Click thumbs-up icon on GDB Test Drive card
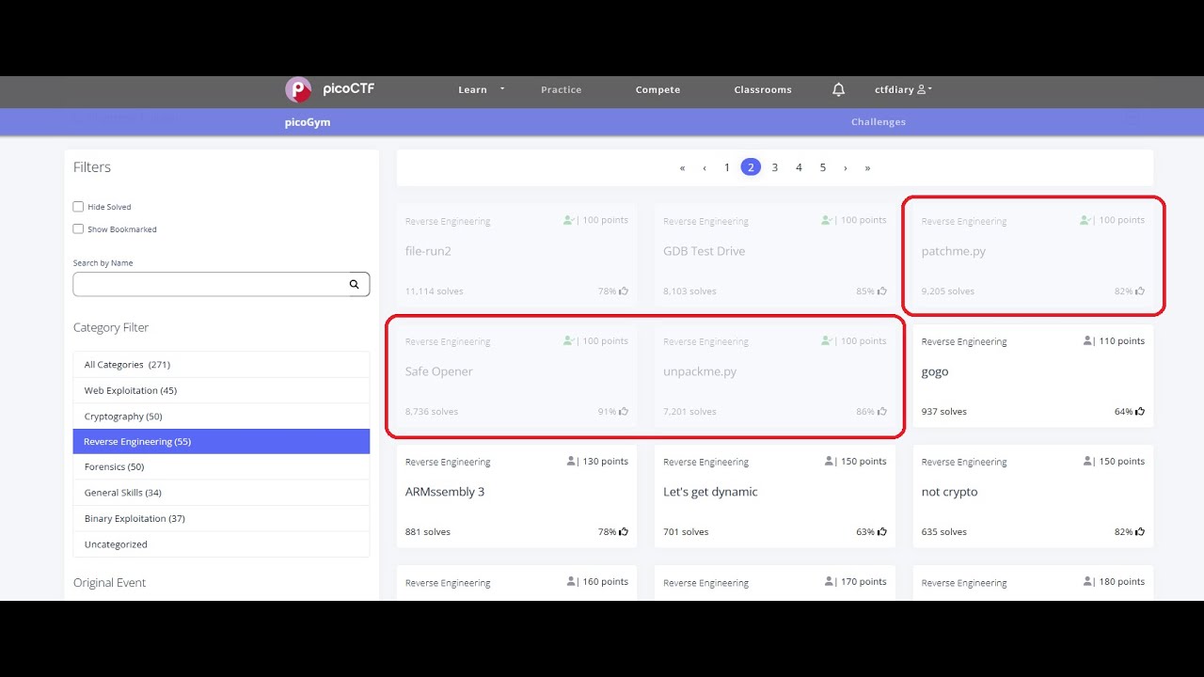Image resolution: width=1204 pixels, height=677 pixels. point(881,291)
